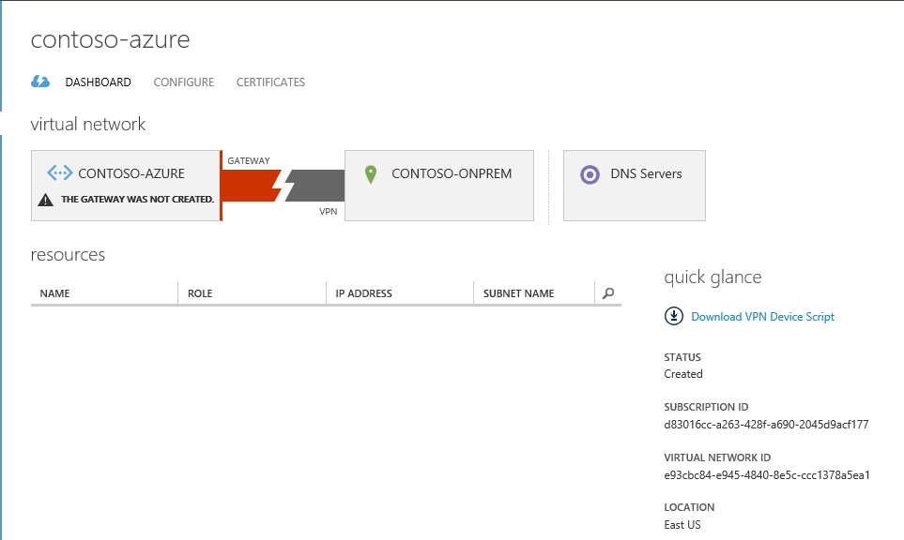
Task: Sort resources by IP ADDRESS column
Action: tap(364, 293)
